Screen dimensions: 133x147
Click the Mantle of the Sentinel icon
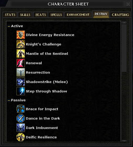[x=21, y=54]
